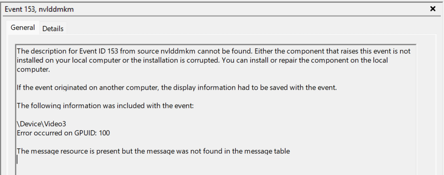
Task: Place cursor in empty area below description text
Action: 202,167
